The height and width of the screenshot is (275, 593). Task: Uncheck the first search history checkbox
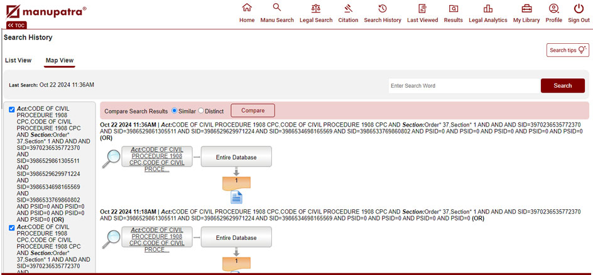tap(12, 110)
